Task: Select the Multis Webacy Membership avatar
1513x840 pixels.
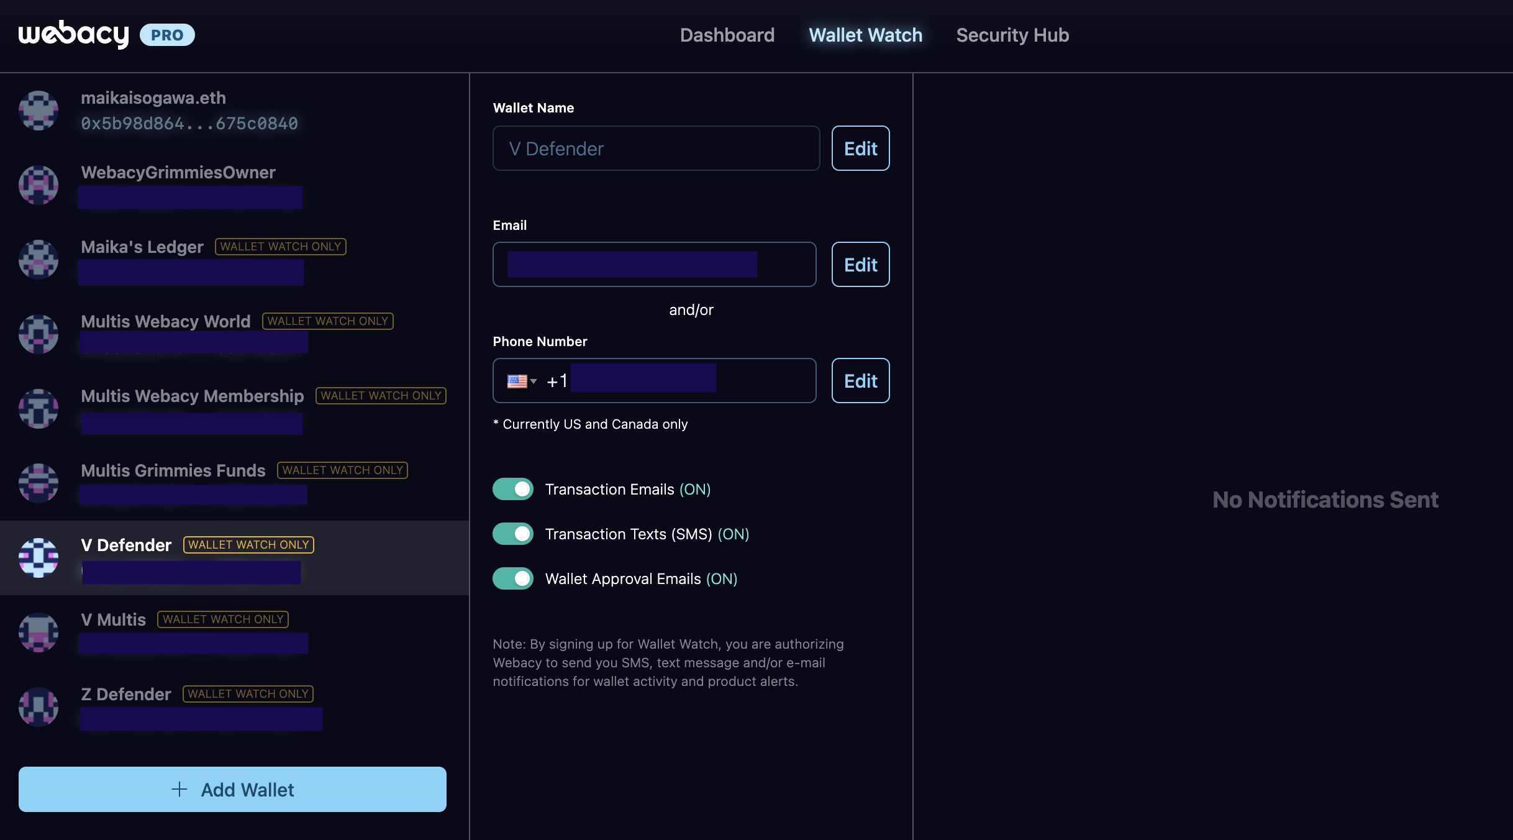Action: click(x=39, y=409)
